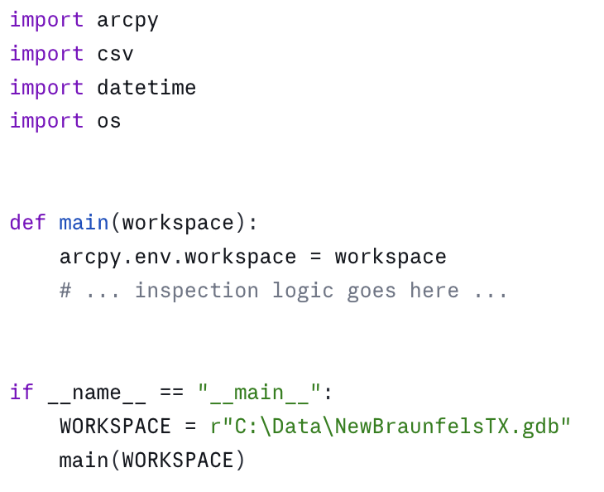Select the main function name in its definition

[x=84, y=223]
